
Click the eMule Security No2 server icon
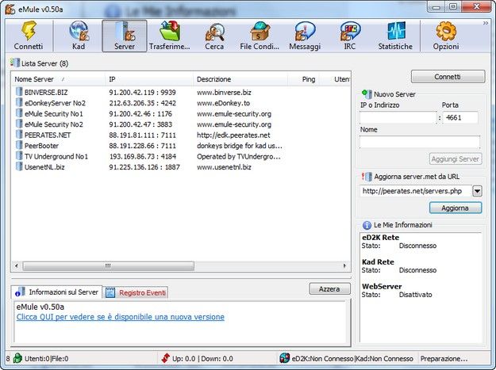point(19,124)
